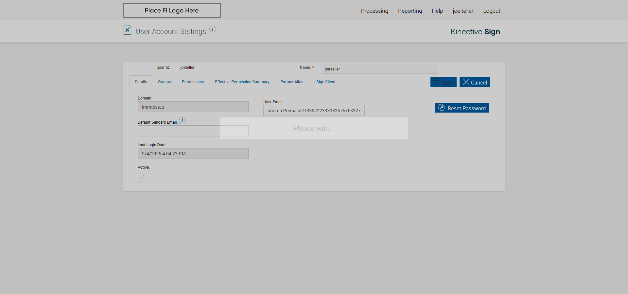The image size is (628, 294).
Task: Click the User Account Settings page icon
Action: click(x=127, y=30)
